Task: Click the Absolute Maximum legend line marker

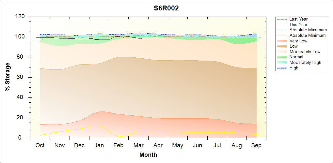Action: [x=282, y=30]
